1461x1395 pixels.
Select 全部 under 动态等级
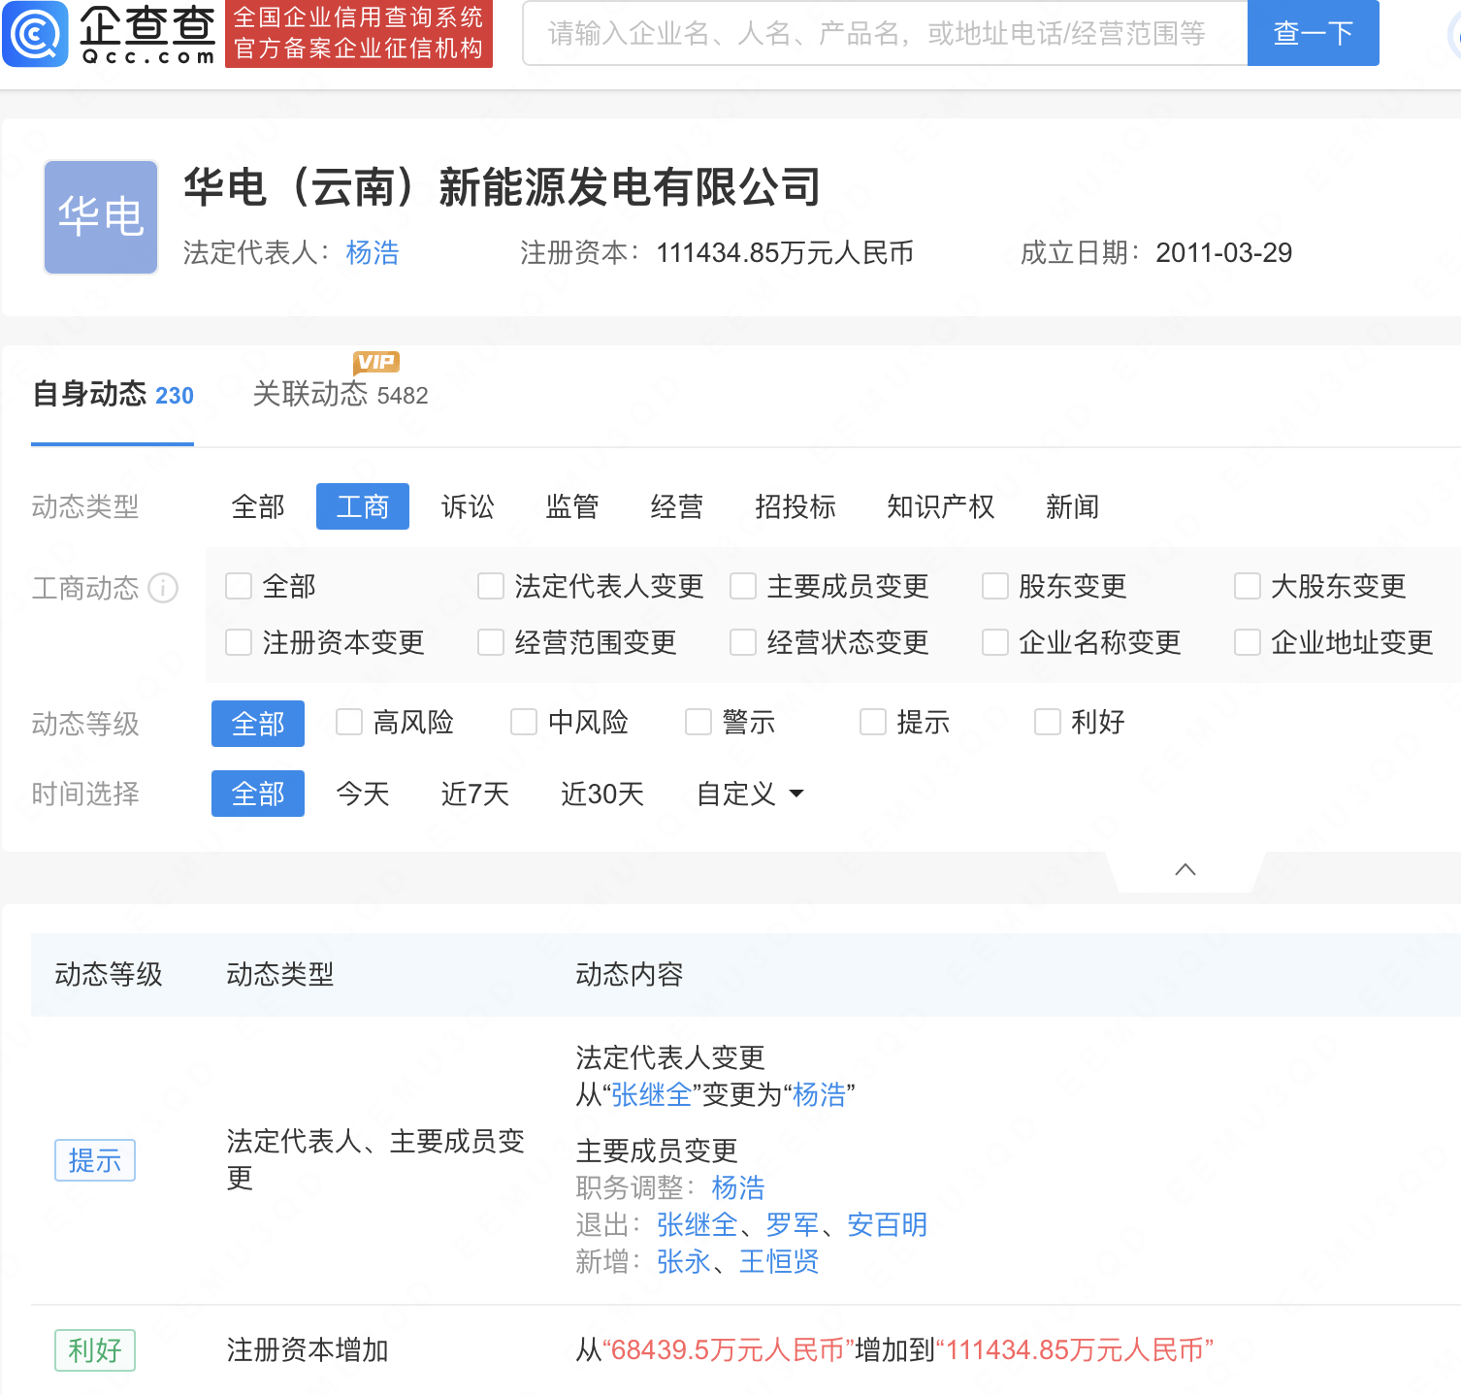(258, 724)
